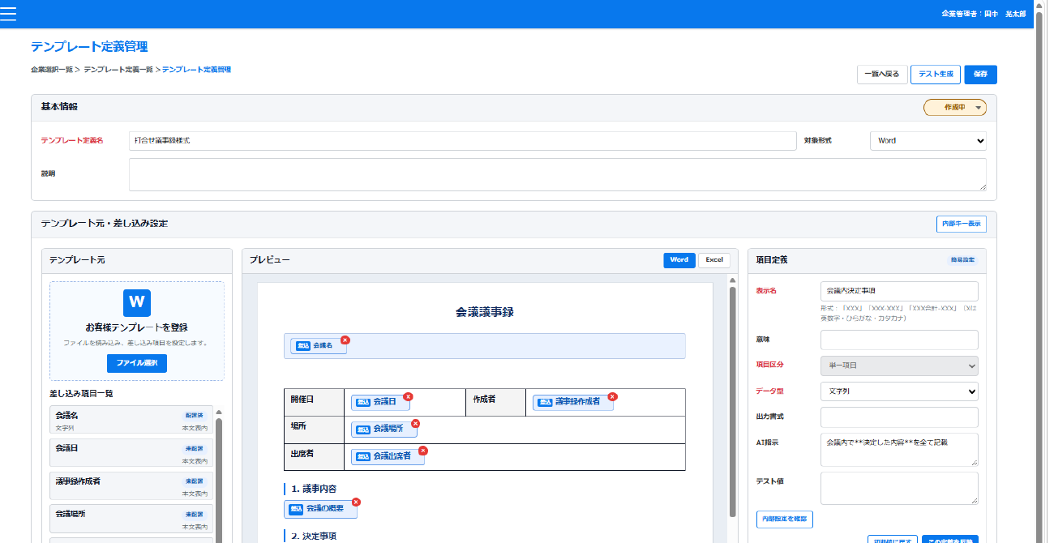Image resolution: width=1054 pixels, height=543 pixels.
Task: Remove the 会議場所 merge tag
Action: [416, 423]
